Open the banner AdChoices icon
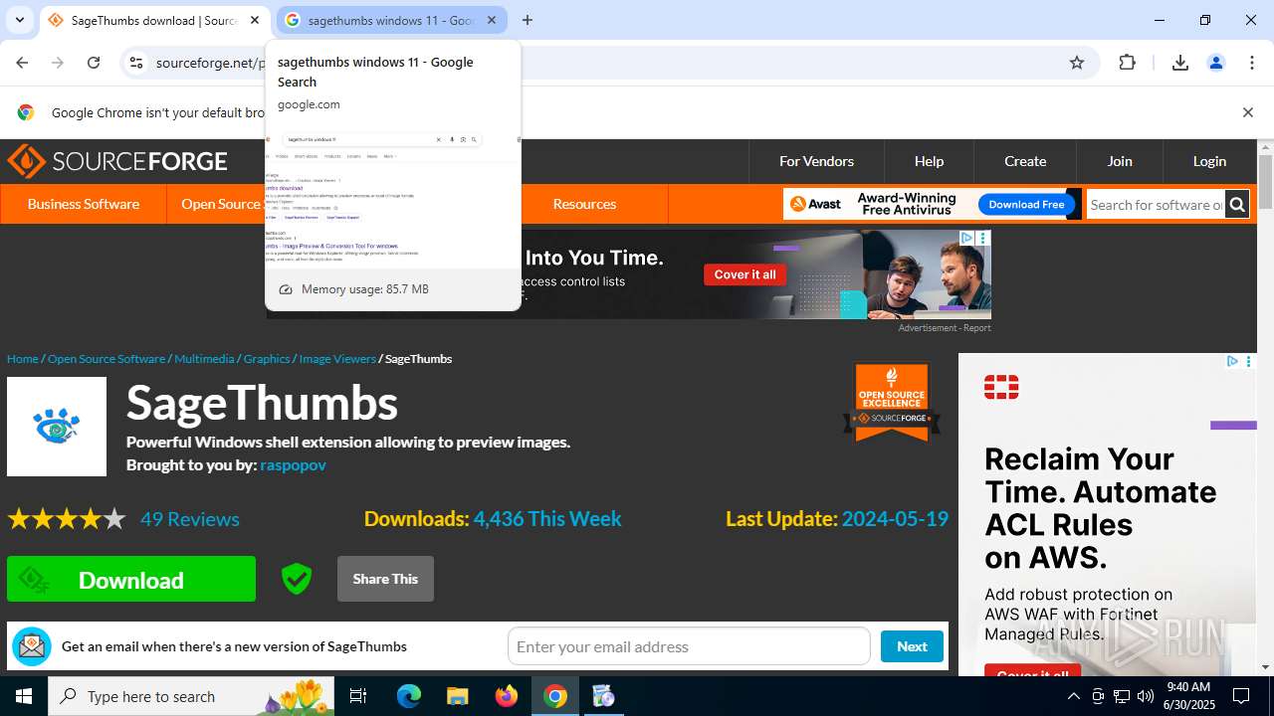 pyautogui.click(x=966, y=238)
